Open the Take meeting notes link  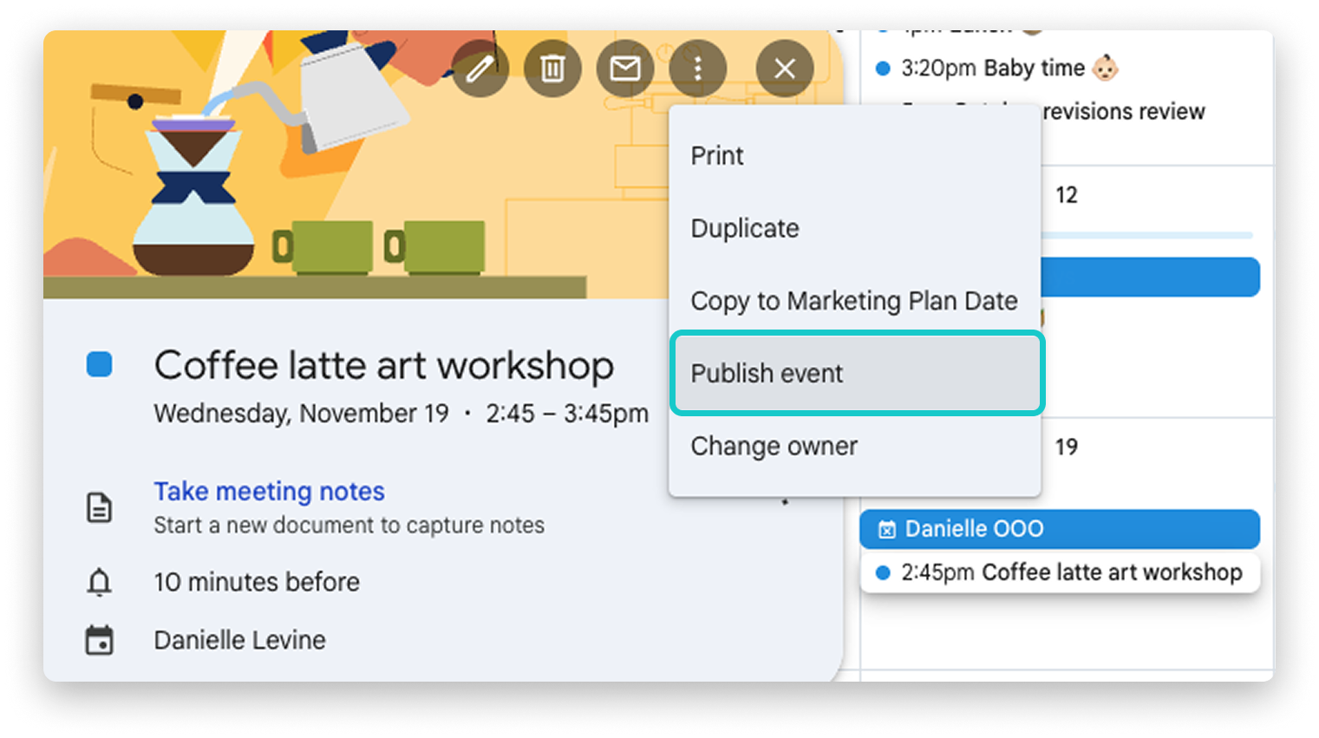pos(269,492)
